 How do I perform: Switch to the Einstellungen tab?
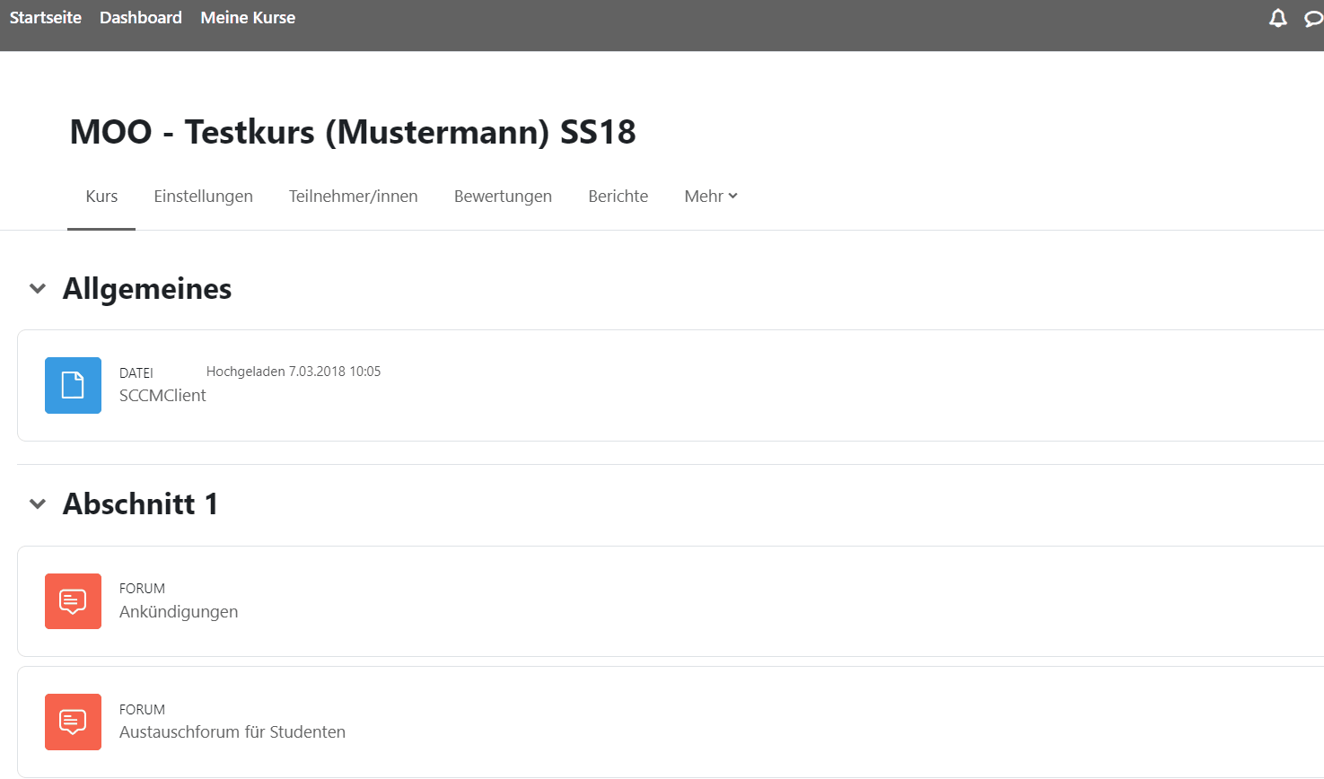(x=203, y=197)
